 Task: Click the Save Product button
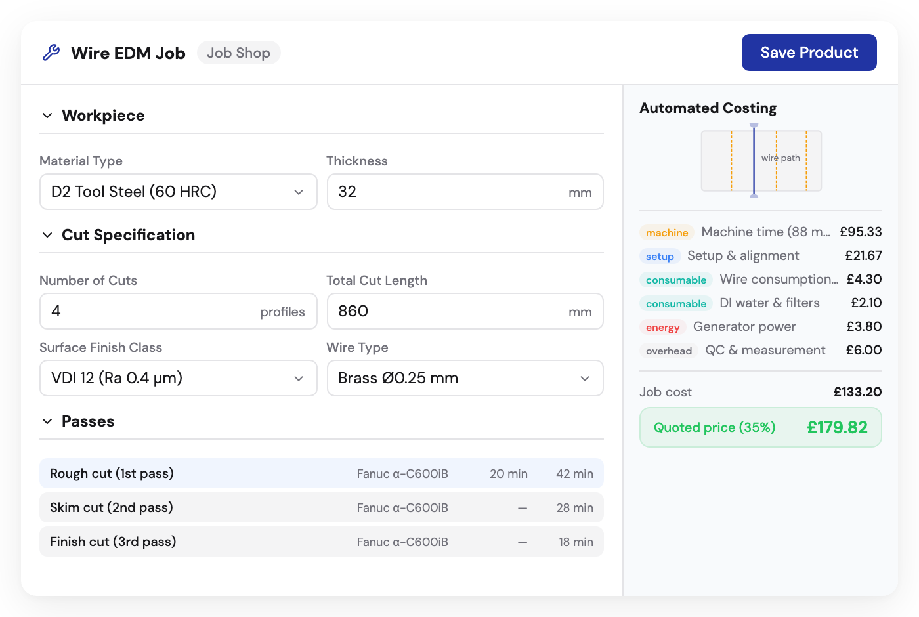tap(809, 53)
